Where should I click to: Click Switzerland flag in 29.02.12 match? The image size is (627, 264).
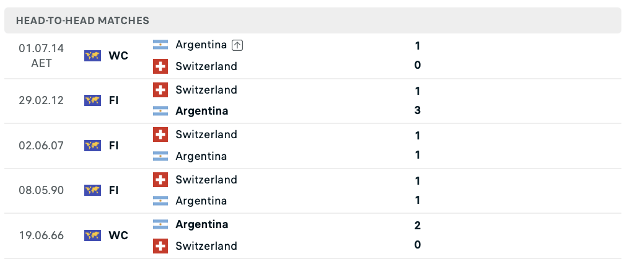point(160,90)
